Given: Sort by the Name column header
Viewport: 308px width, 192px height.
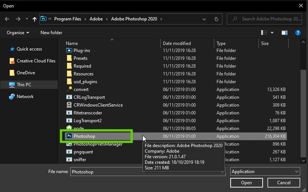Looking at the screenshot, I should click(x=72, y=43).
